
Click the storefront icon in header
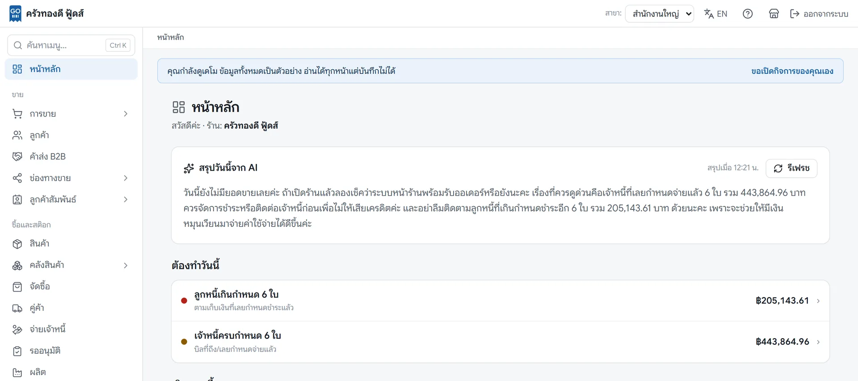[774, 14]
